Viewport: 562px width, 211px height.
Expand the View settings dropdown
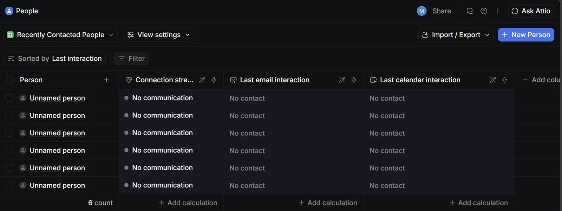tap(159, 35)
